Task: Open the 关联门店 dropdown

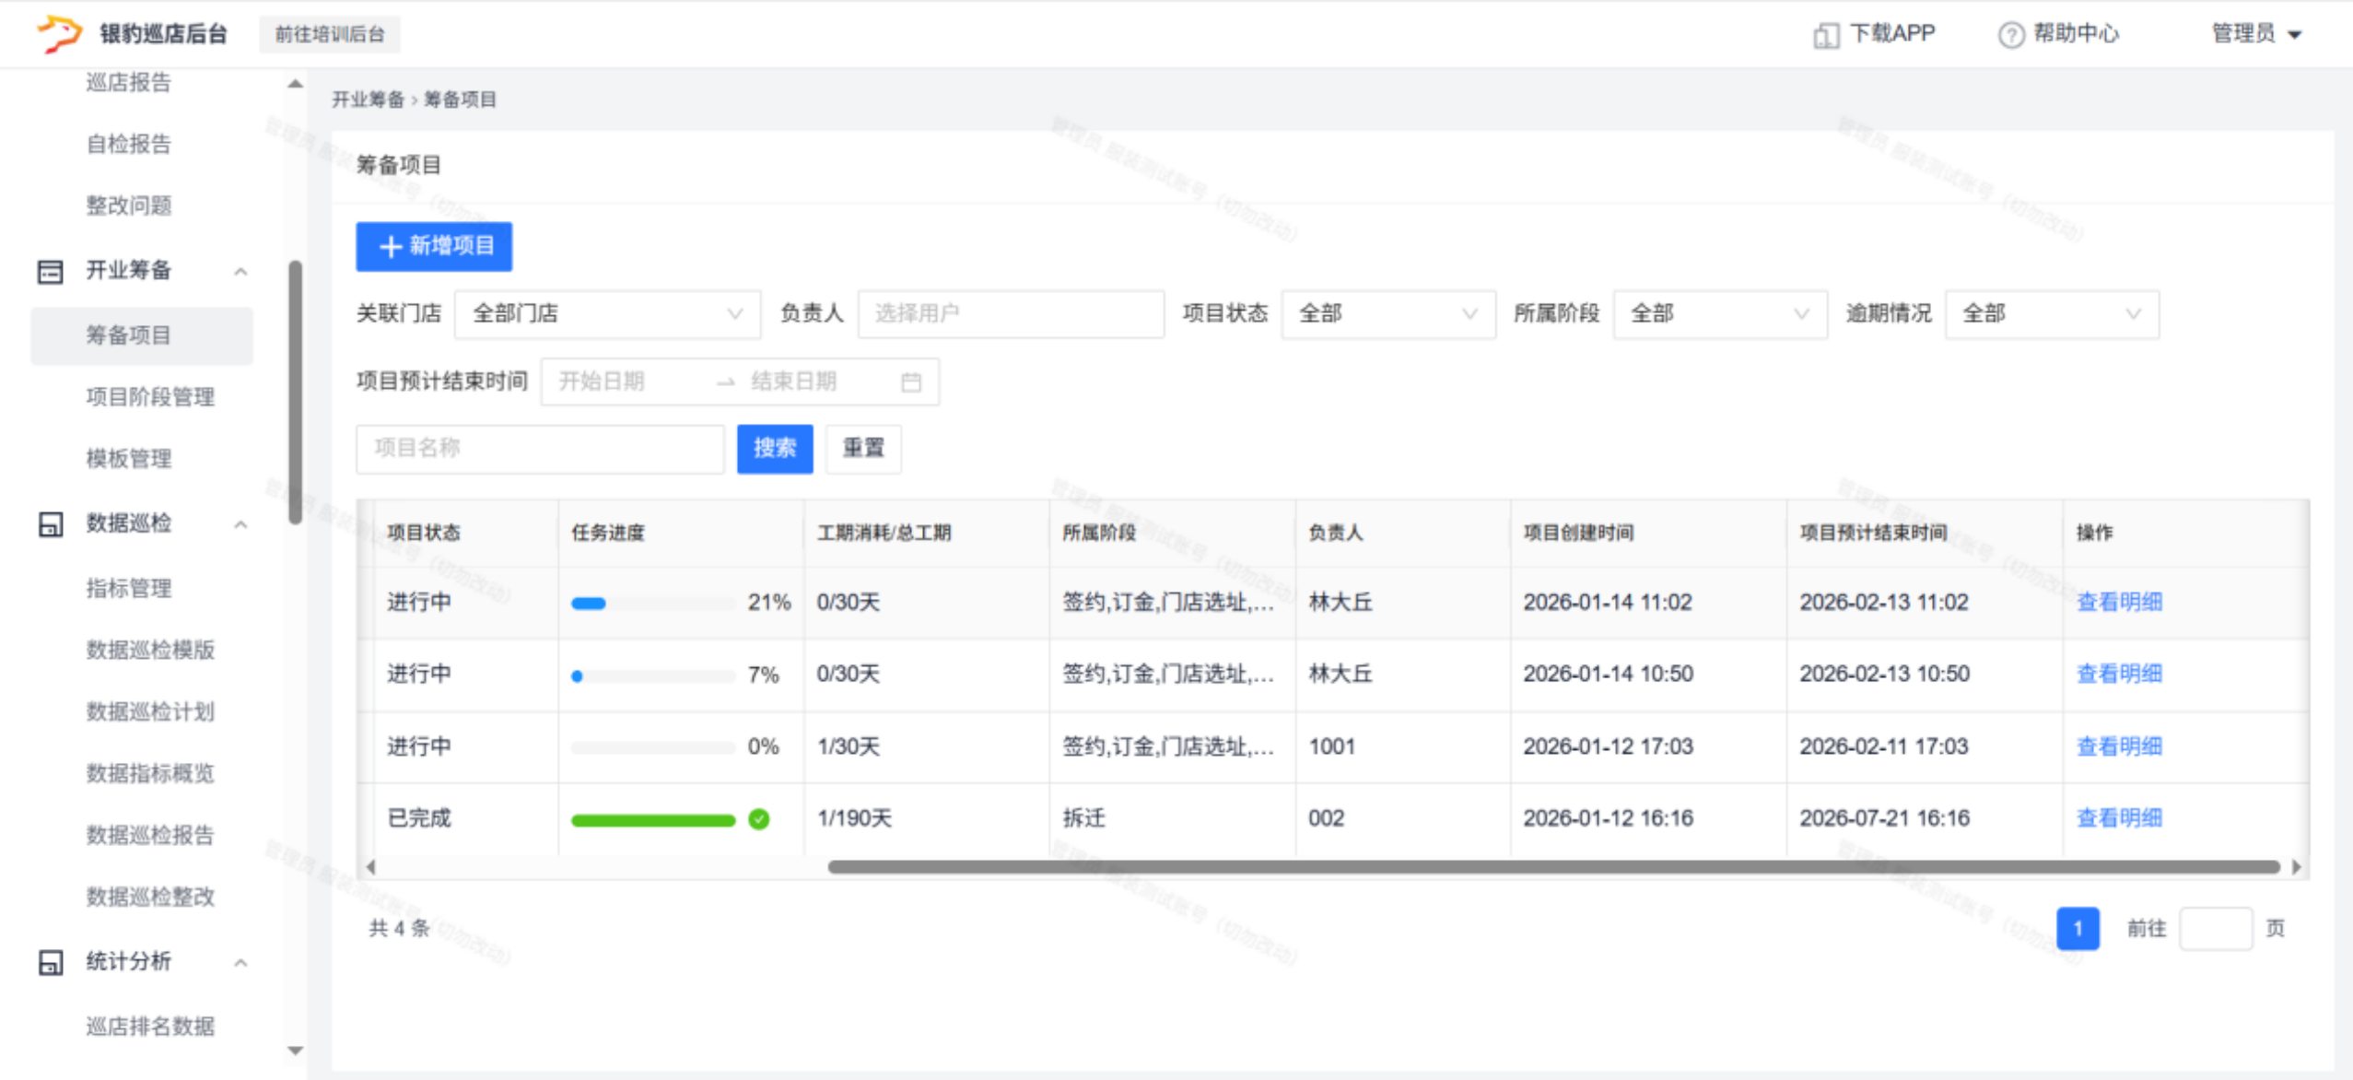Action: click(x=608, y=314)
